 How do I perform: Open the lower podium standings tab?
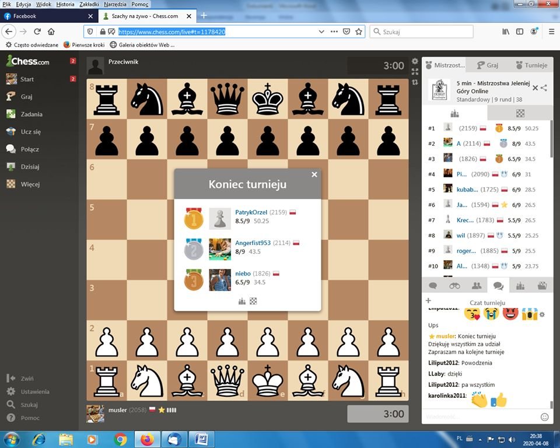[520, 286]
